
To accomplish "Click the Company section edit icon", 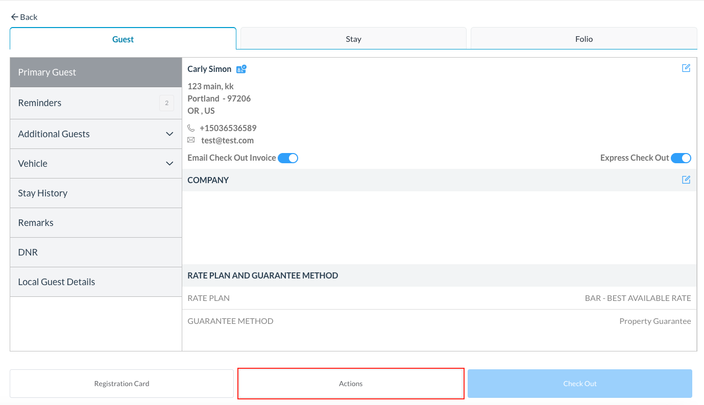I will 686,180.
